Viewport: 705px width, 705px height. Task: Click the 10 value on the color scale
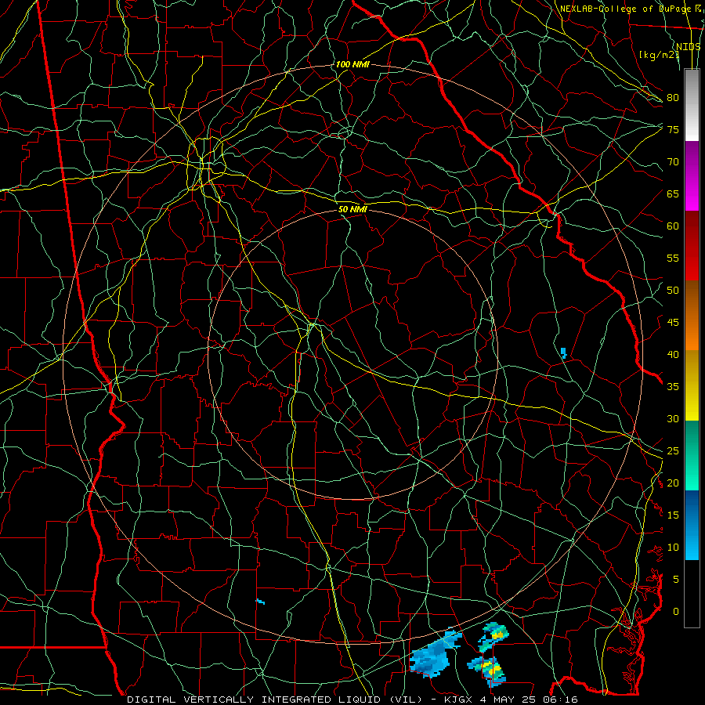point(673,548)
